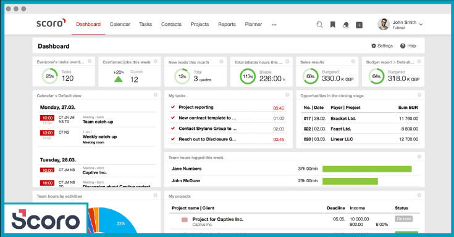This screenshot has height=237, width=454.
Task: Click the 12% new leads ring
Action: coord(182,76)
